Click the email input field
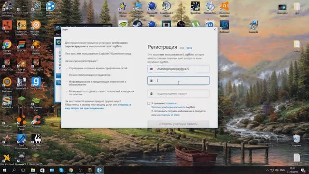Screen dimensions: 309x174 pos(178,69)
